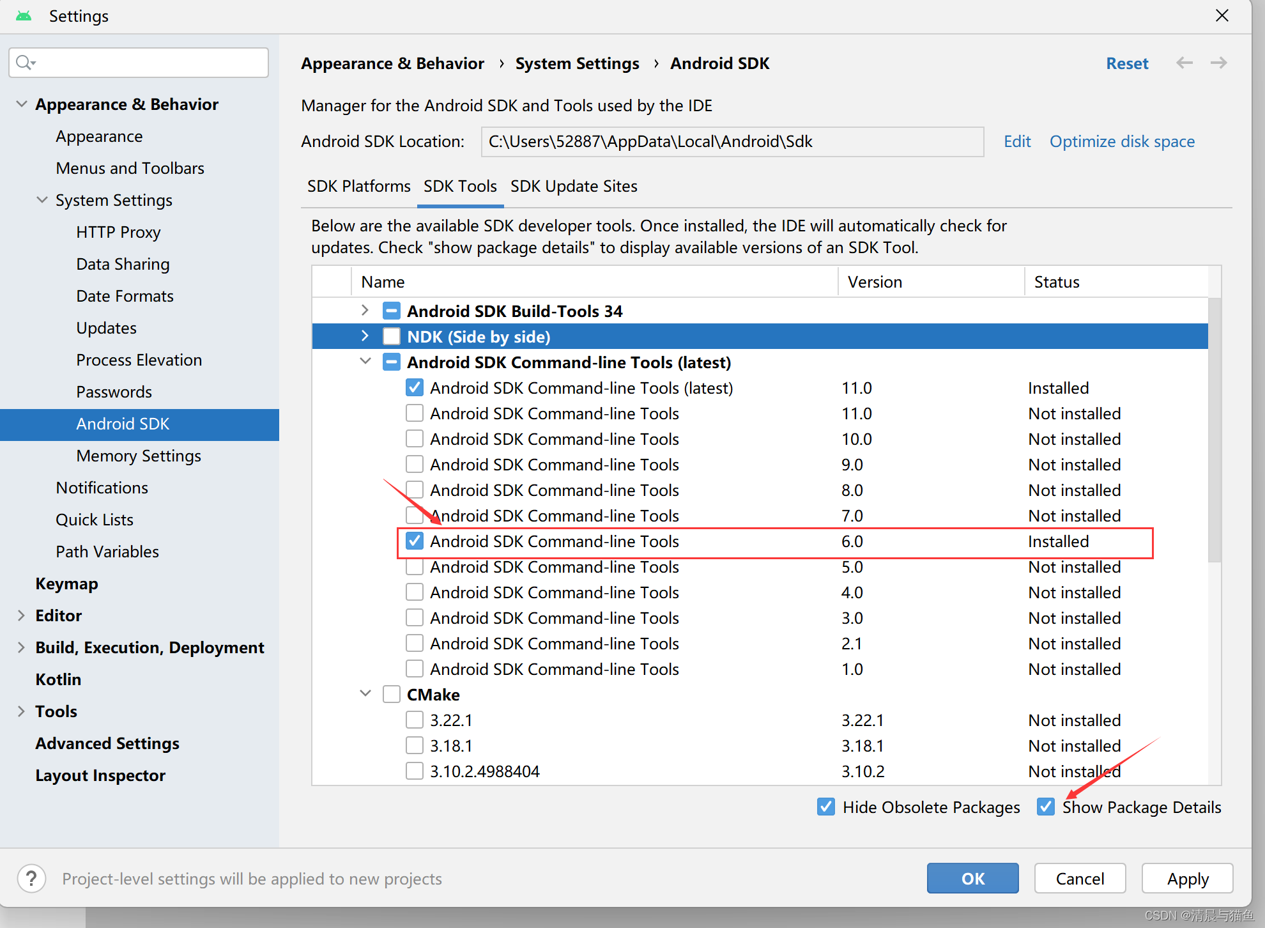Switch to the SDK Platforms tab
Screen dimensions: 1265x928
[x=358, y=186]
